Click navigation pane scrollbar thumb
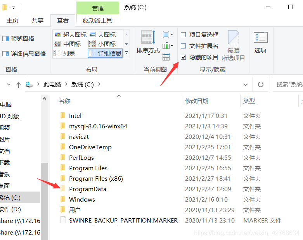This screenshot has width=303, height=240. pos(45,201)
